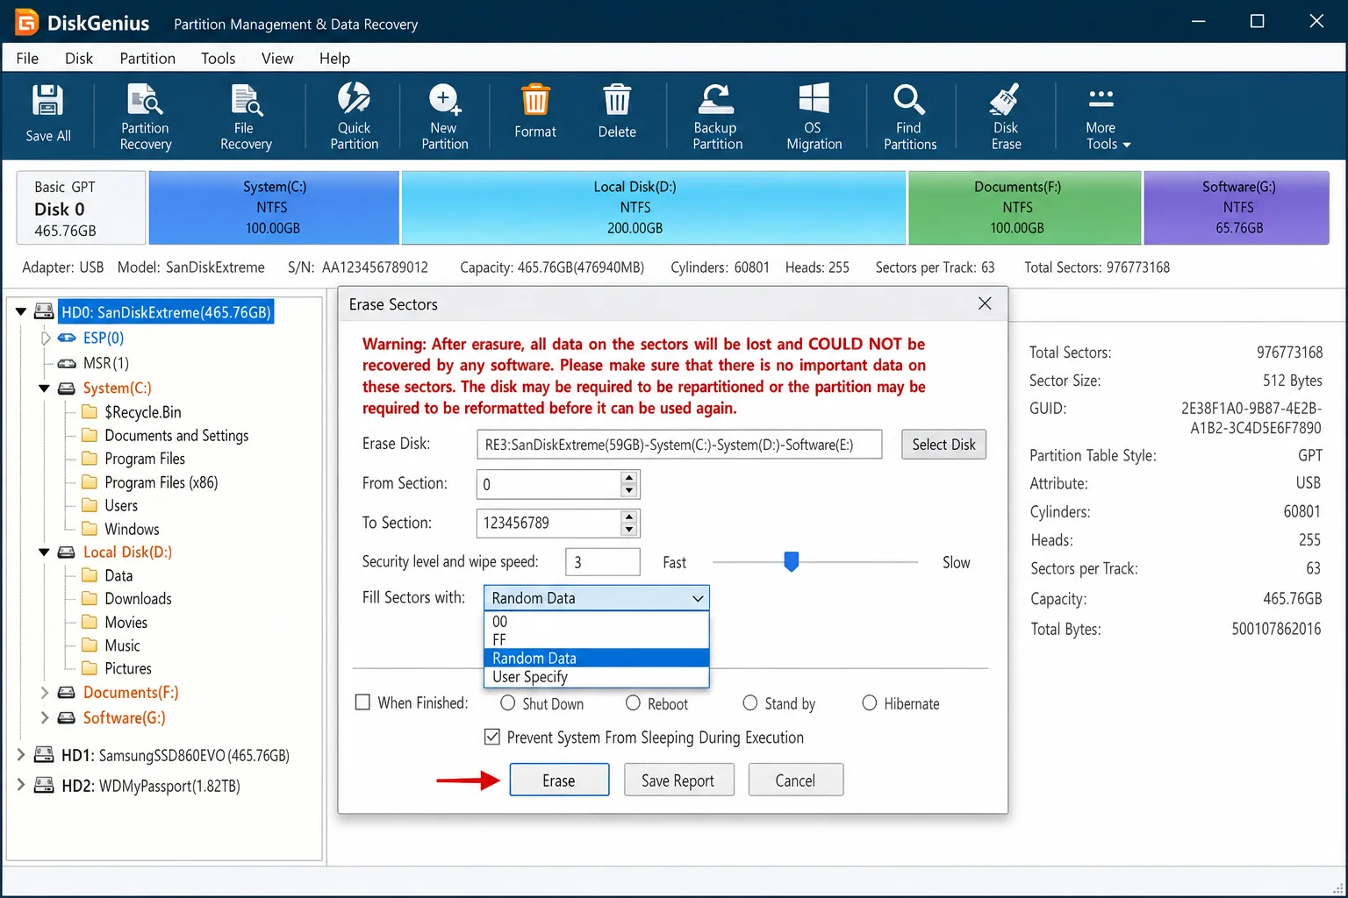Expand the HD2 WDMyPassport node

coord(20,786)
